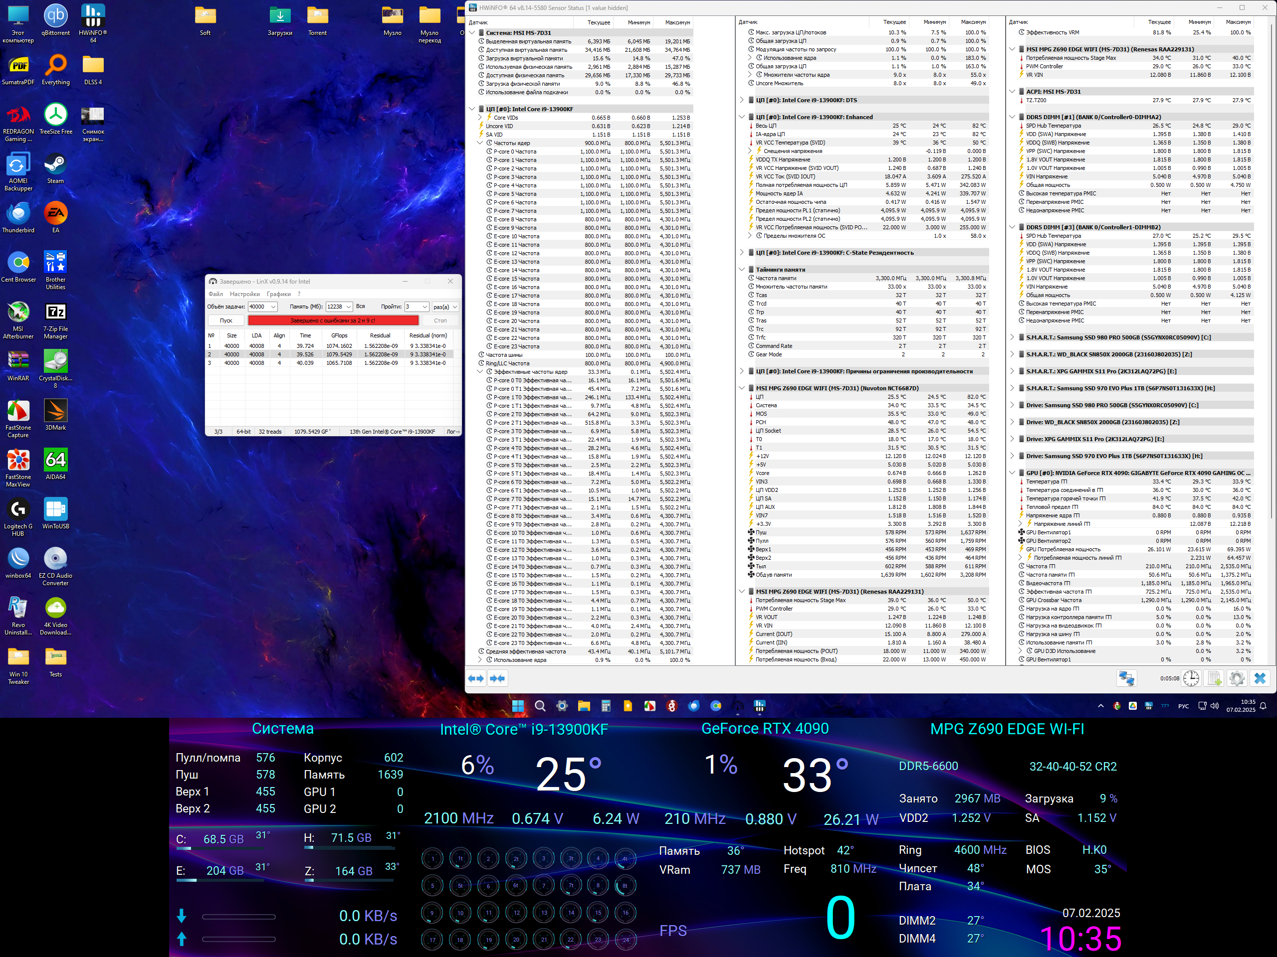Reset HWiNFO sensor clock timer
1277x957 pixels.
point(1191,678)
